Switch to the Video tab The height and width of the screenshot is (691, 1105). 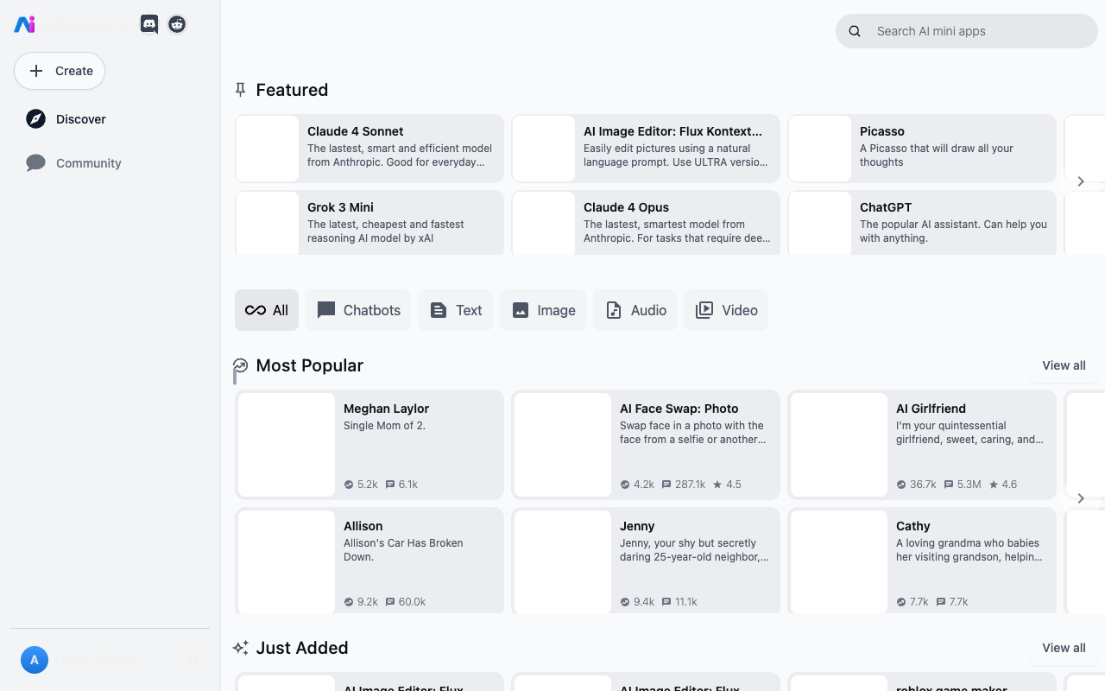[x=726, y=310]
